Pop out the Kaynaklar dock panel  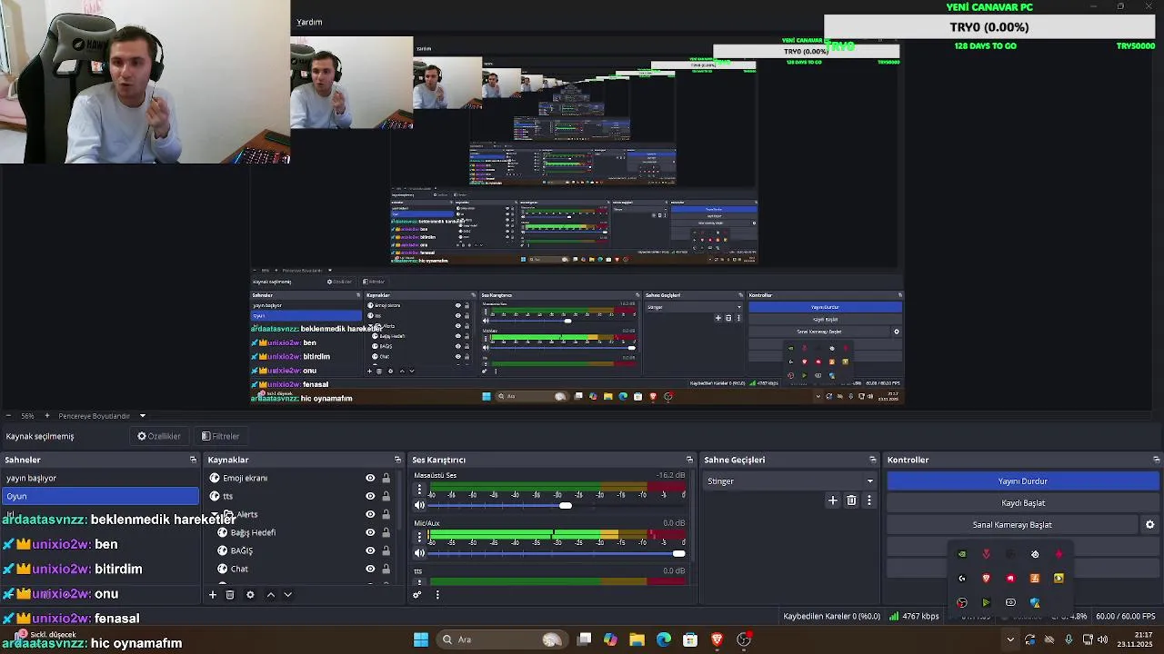(x=397, y=460)
